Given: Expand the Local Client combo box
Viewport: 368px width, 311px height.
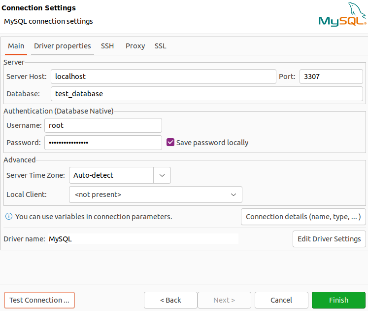Looking at the screenshot, I should (233, 194).
